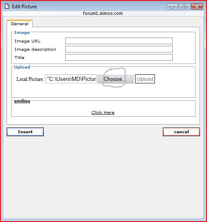This screenshot has height=222, width=207.
Task: Click the Image group label
Action: point(22,33)
